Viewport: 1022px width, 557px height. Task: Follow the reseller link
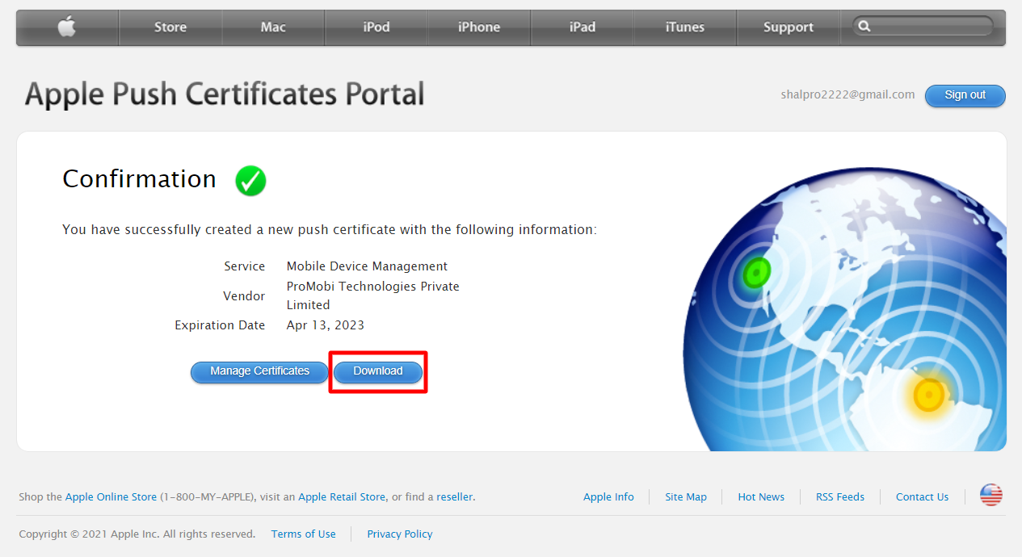tap(455, 497)
